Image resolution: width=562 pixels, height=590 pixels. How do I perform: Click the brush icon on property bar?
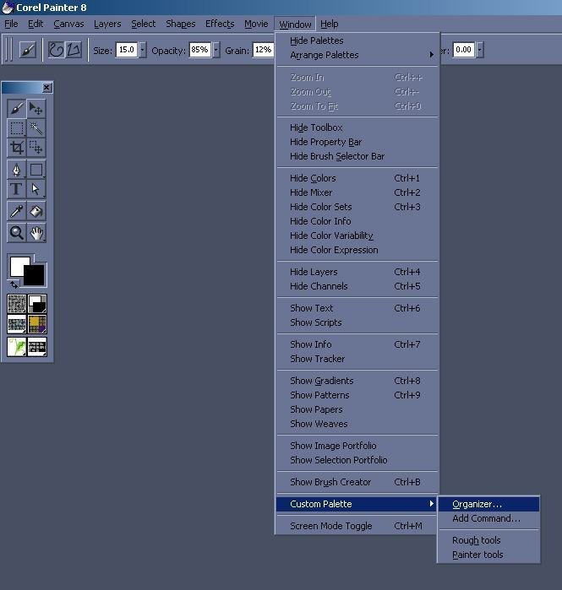pyautogui.click(x=28, y=50)
